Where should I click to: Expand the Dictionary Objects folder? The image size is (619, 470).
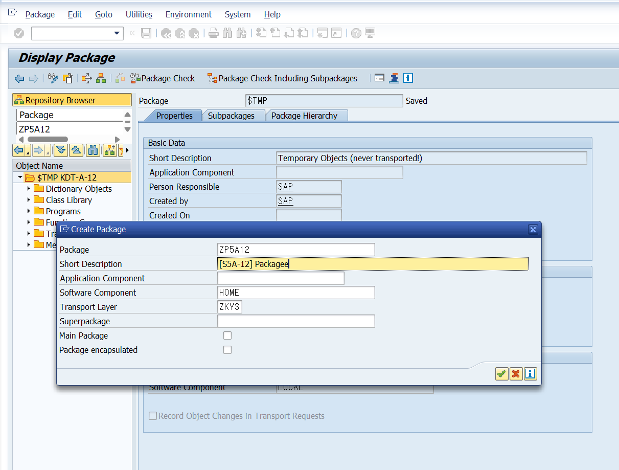point(29,189)
